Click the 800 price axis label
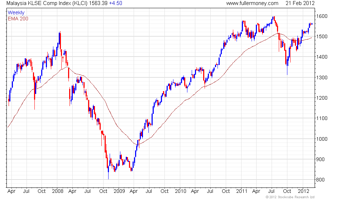 [x=320, y=180]
